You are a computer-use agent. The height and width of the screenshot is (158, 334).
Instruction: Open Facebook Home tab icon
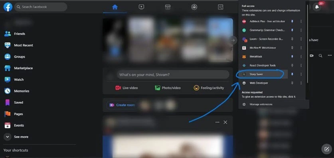pyautogui.click(x=115, y=7)
